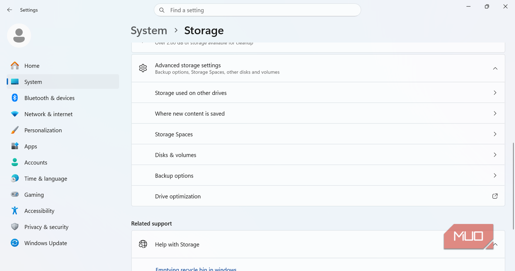This screenshot has height=271, width=515.
Task: Click the Accounts label in sidebar
Action: point(36,162)
